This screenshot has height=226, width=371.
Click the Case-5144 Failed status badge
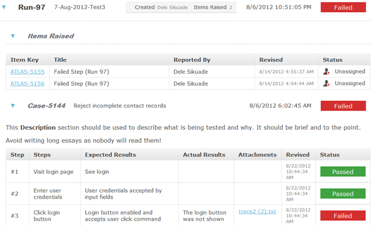click(343, 106)
